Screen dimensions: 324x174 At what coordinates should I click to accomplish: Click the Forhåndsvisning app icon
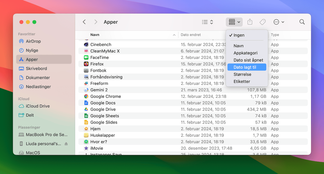(x=86, y=77)
